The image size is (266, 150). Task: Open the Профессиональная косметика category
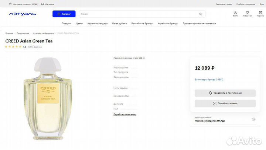pyautogui.click(x=199, y=24)
